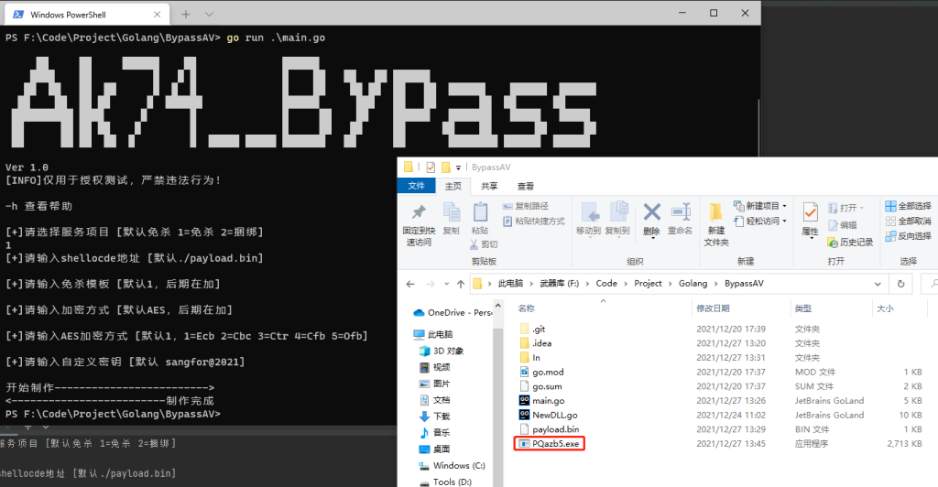Viewport: 938px width, 487px height.
Task: Close the Windows PowerShell tab
Action: [x=157, y=15]
